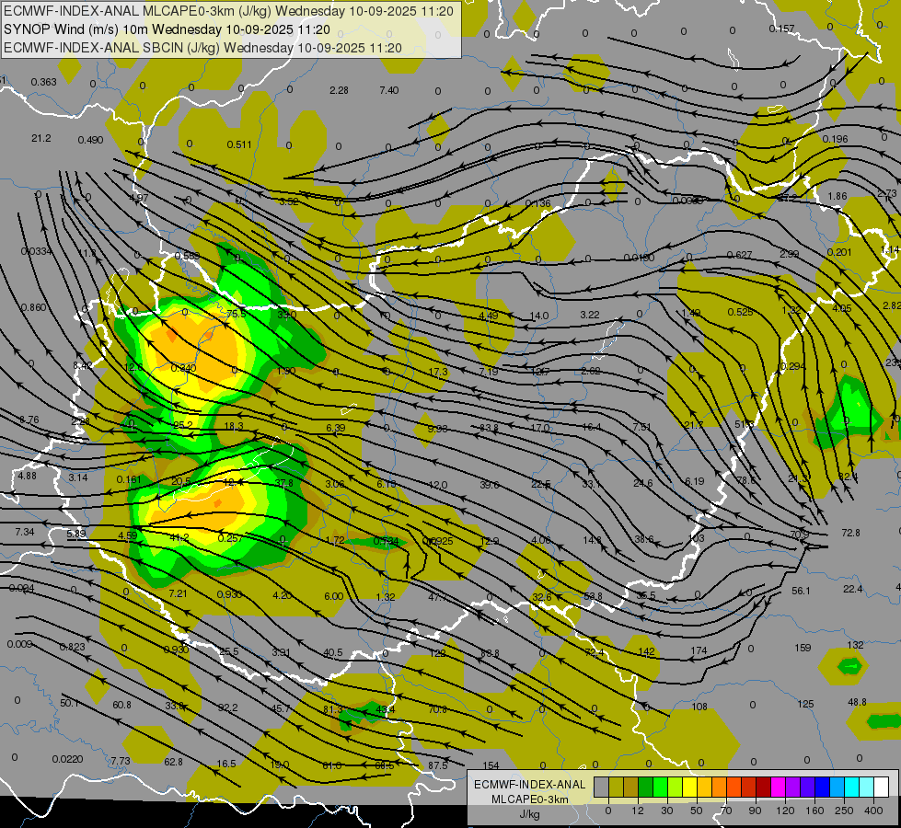Click the MLCAPE0-3km legend caption
The height and width of the screenshot is (828, 901).
(x=530, y=799)
